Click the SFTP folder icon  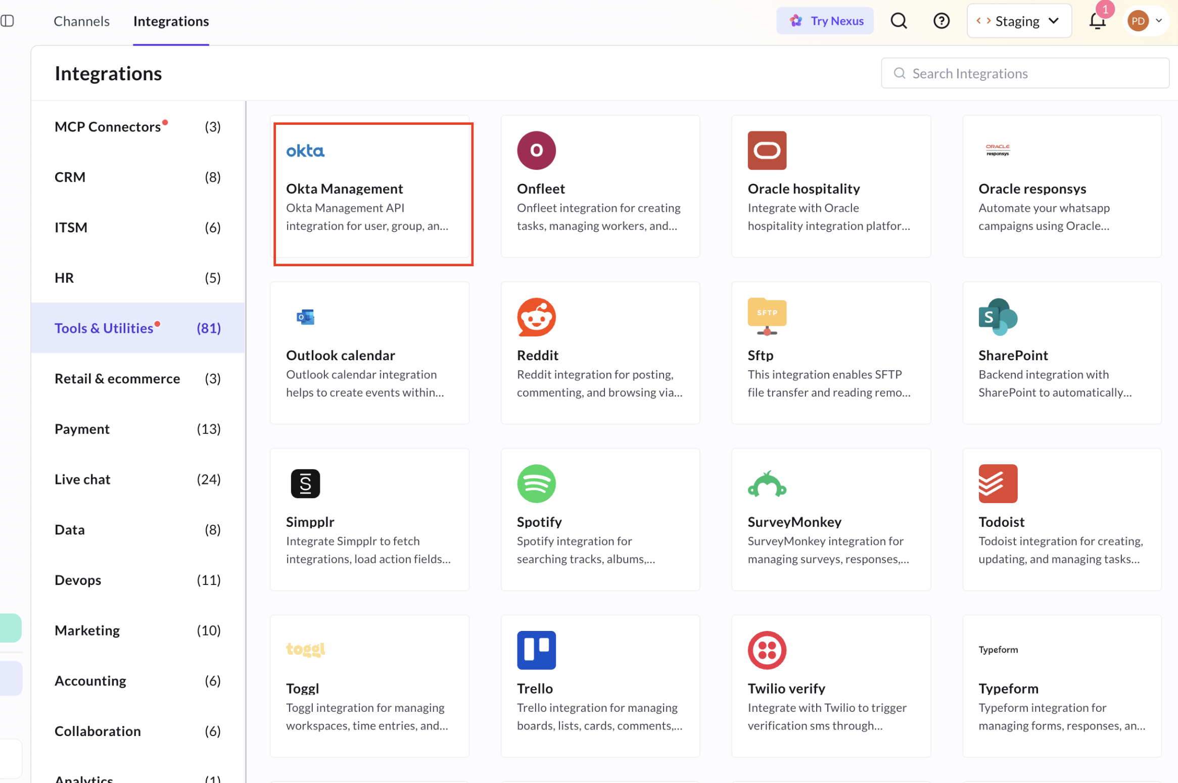[x=767, y=317]
